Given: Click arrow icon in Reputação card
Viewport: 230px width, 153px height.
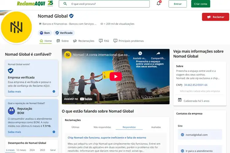Looking at the screenshot, I should point(54,132).
